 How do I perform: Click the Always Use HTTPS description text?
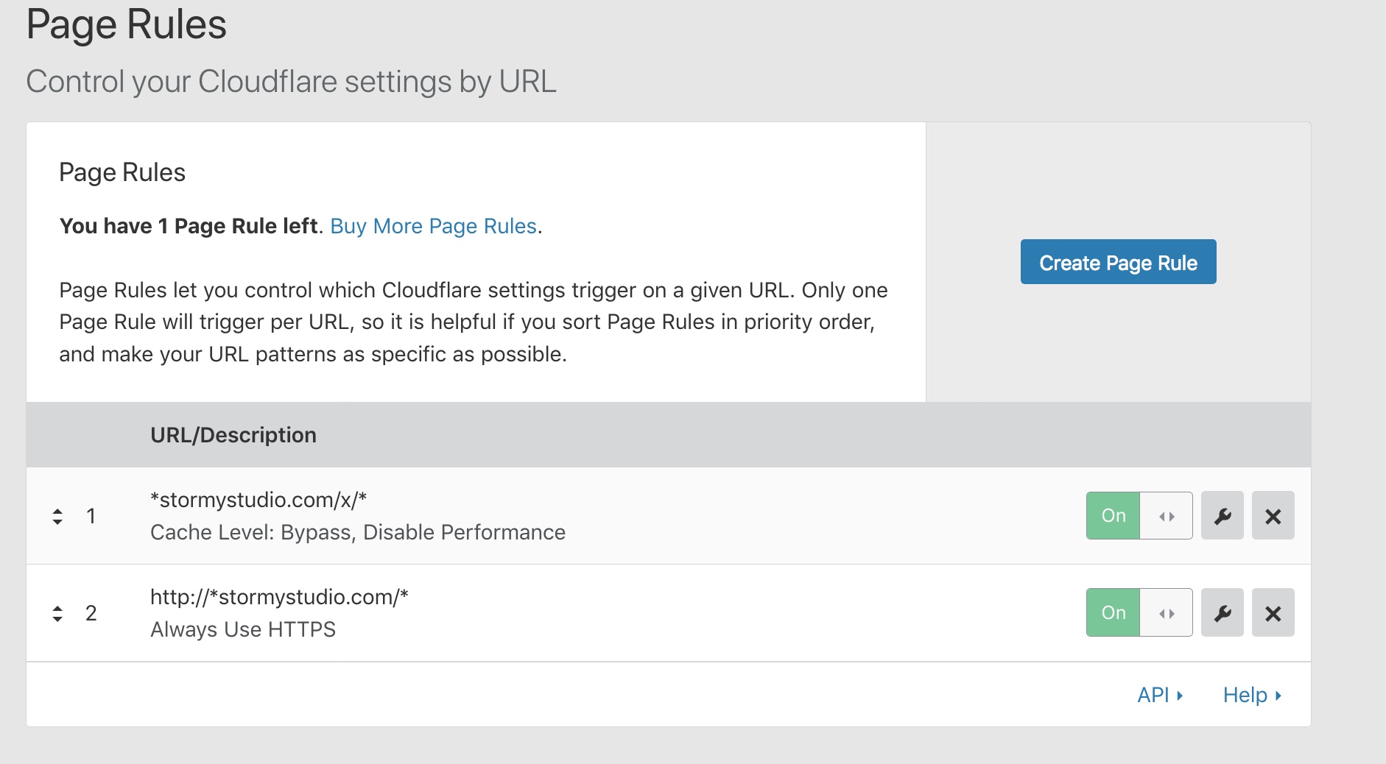[243, 629]
